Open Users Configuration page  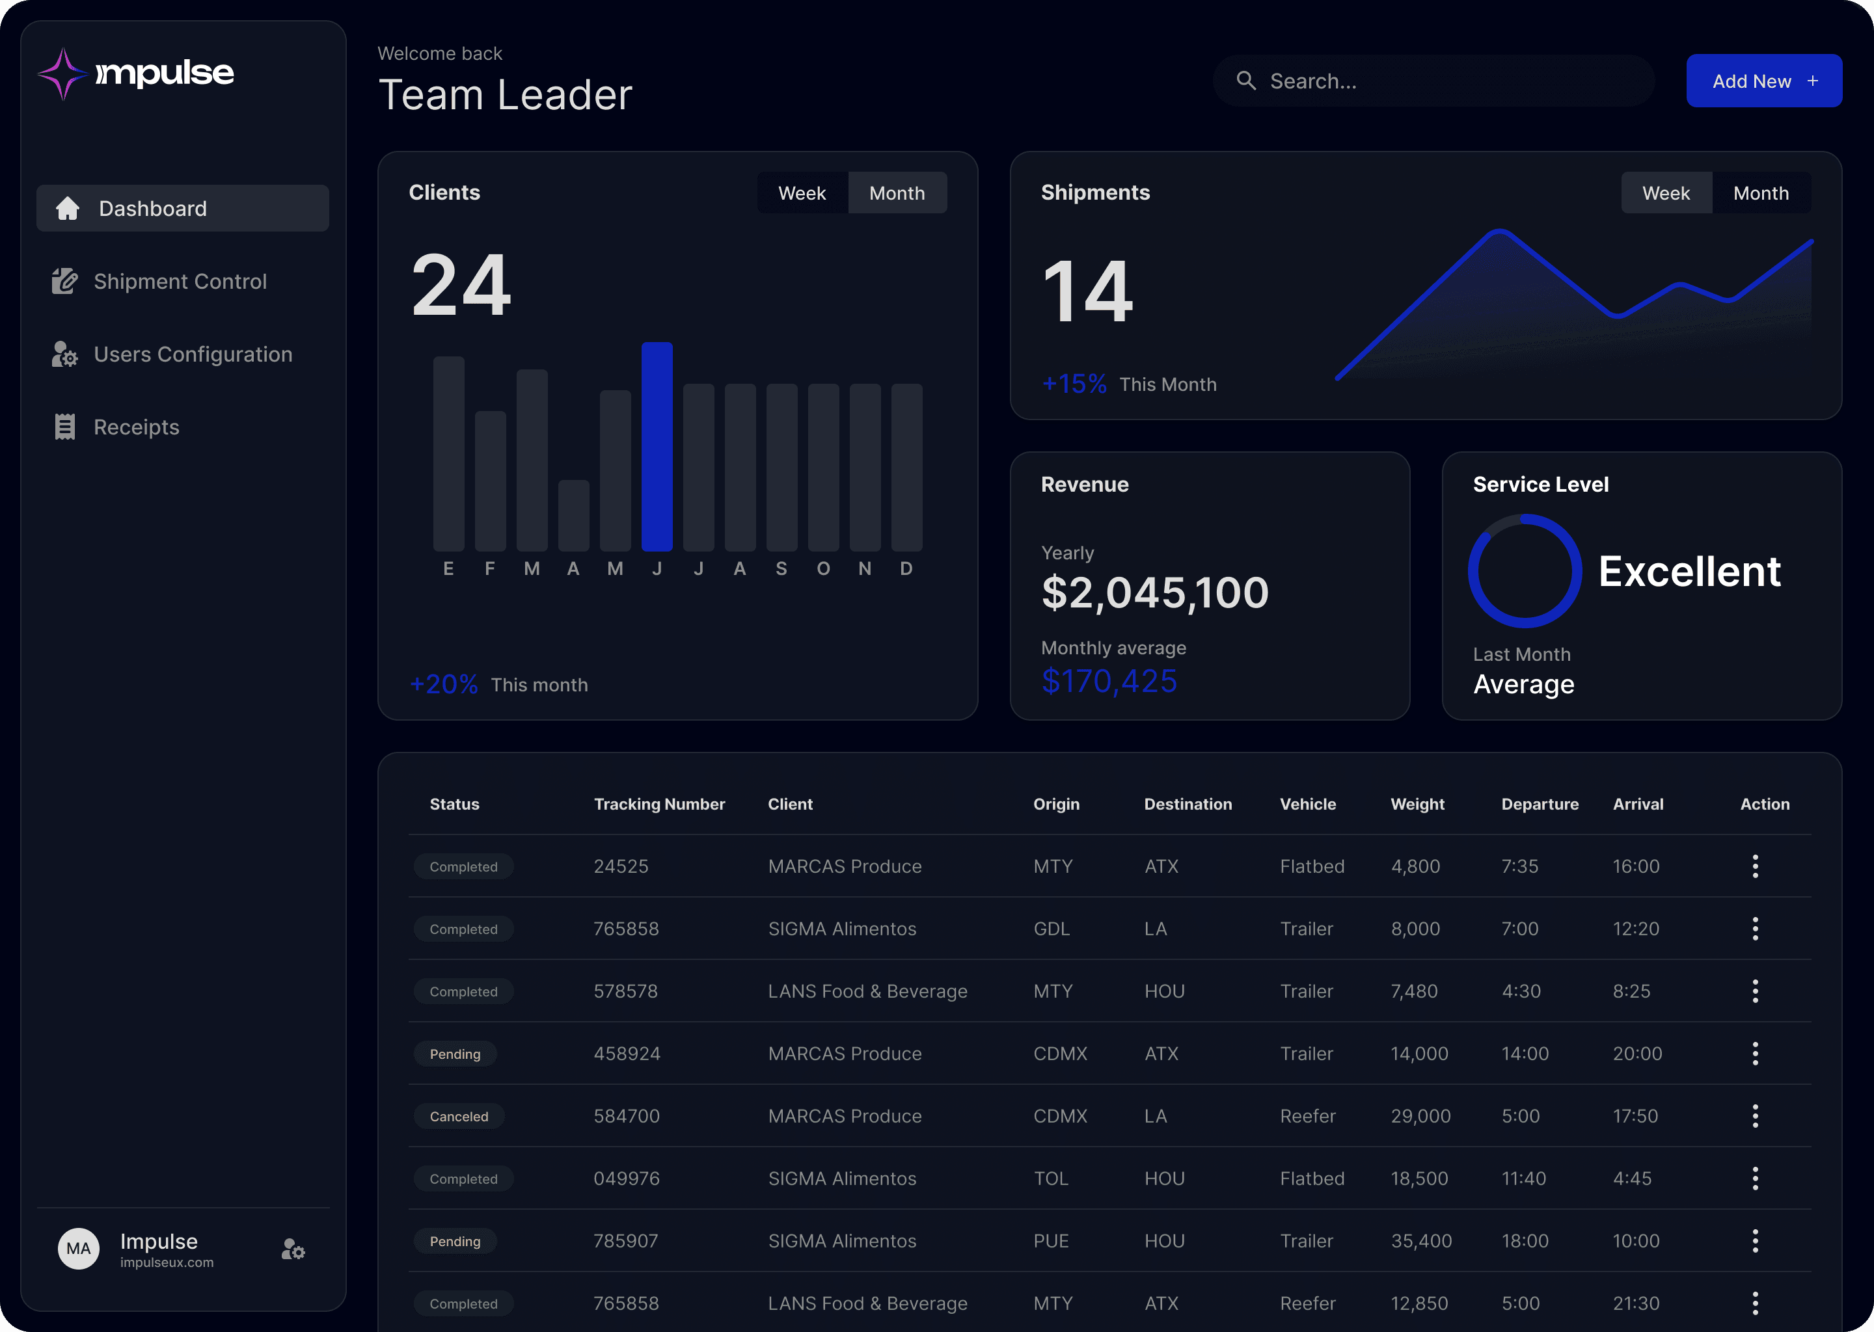tap(183, 354)
